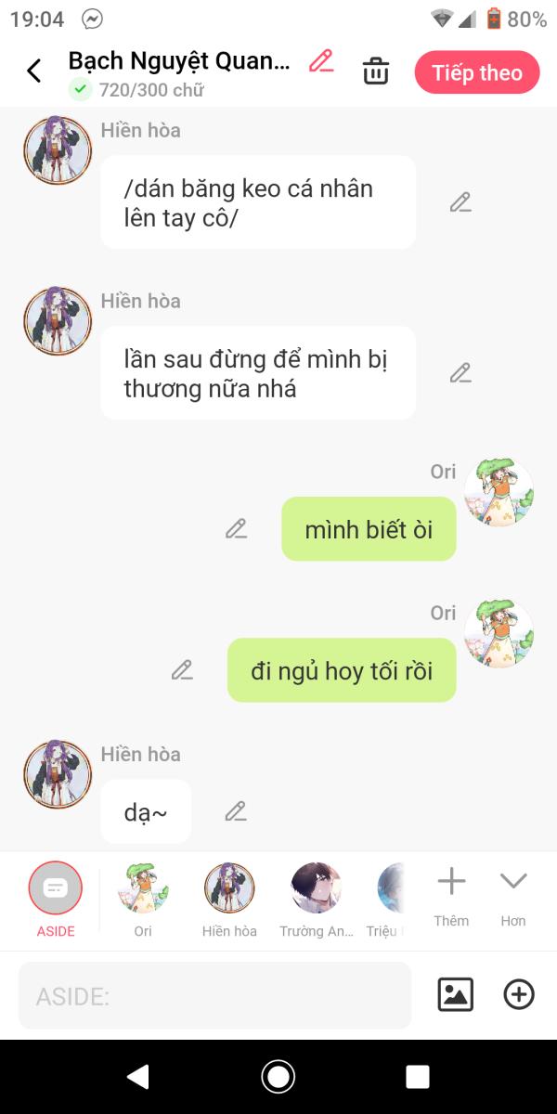Select the ASIDE narrator mode

[x=56, y=900]
